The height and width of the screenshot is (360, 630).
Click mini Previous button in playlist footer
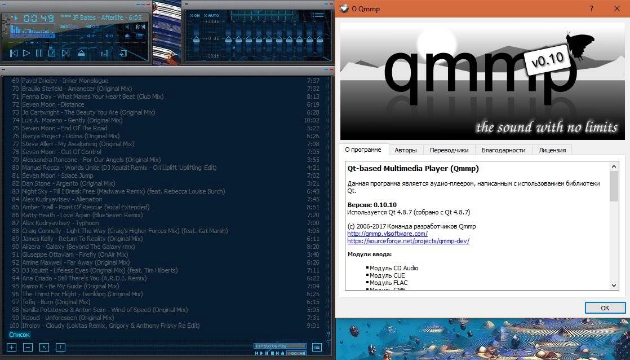point(257,353)
